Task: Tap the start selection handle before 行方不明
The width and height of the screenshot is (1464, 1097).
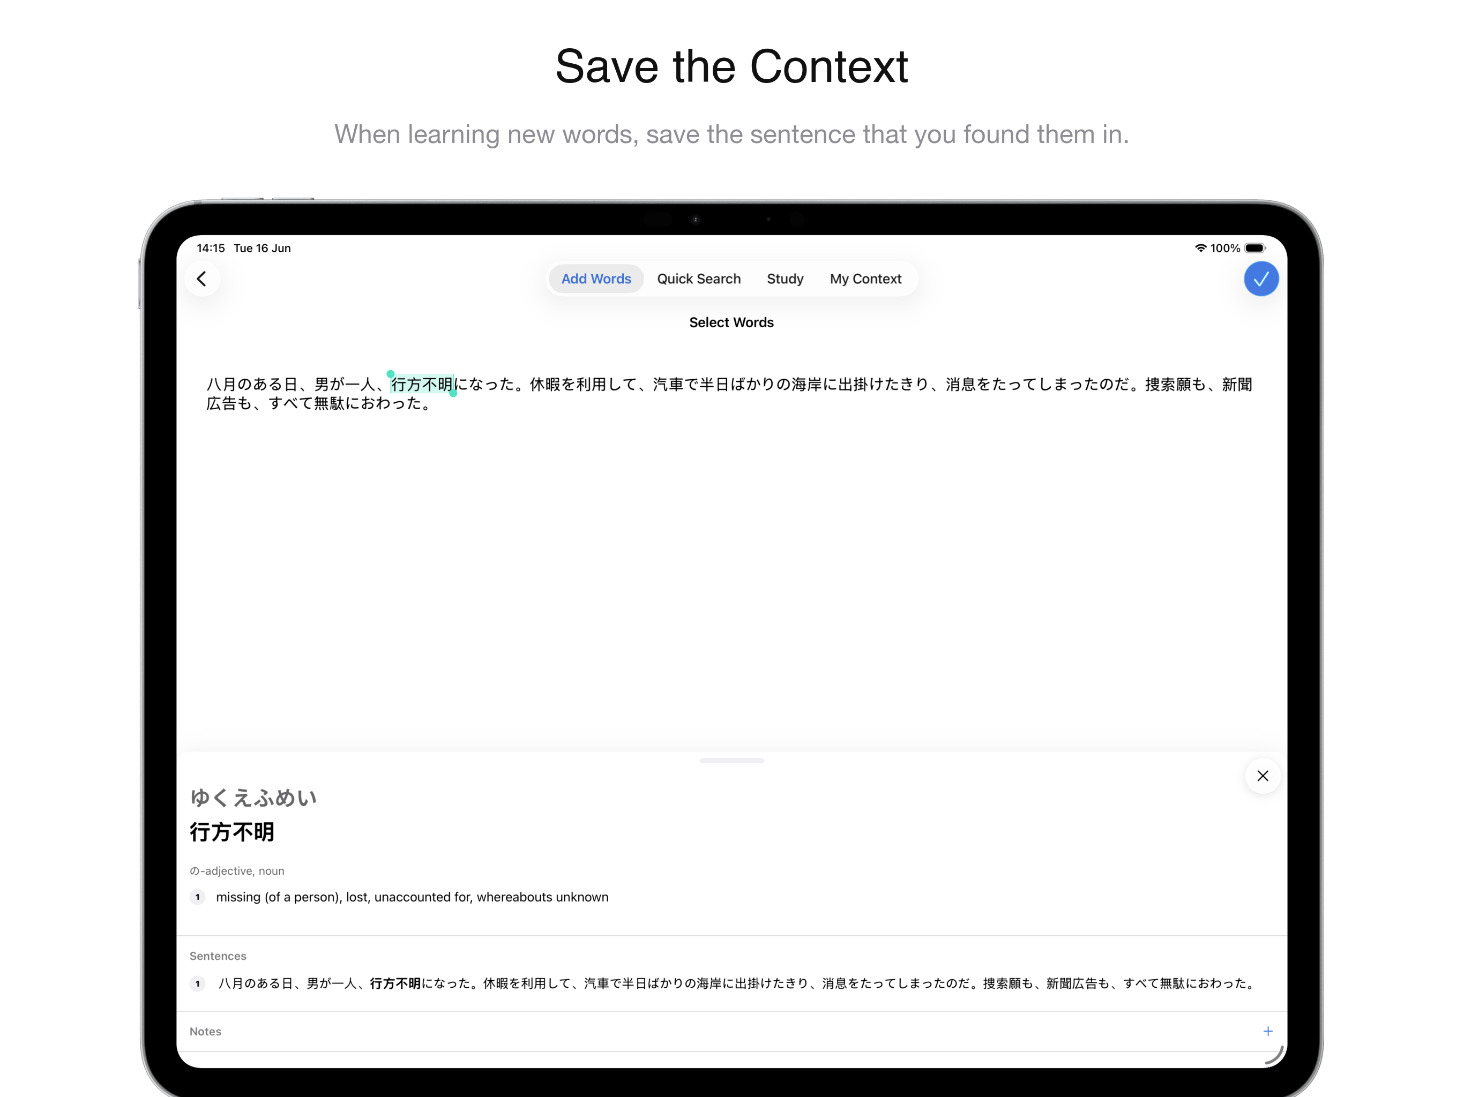Action: (391, 374)
